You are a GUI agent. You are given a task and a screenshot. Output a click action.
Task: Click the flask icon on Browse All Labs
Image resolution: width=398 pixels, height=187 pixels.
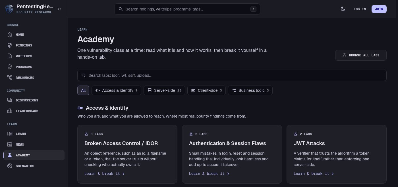(x=344, y=55)
